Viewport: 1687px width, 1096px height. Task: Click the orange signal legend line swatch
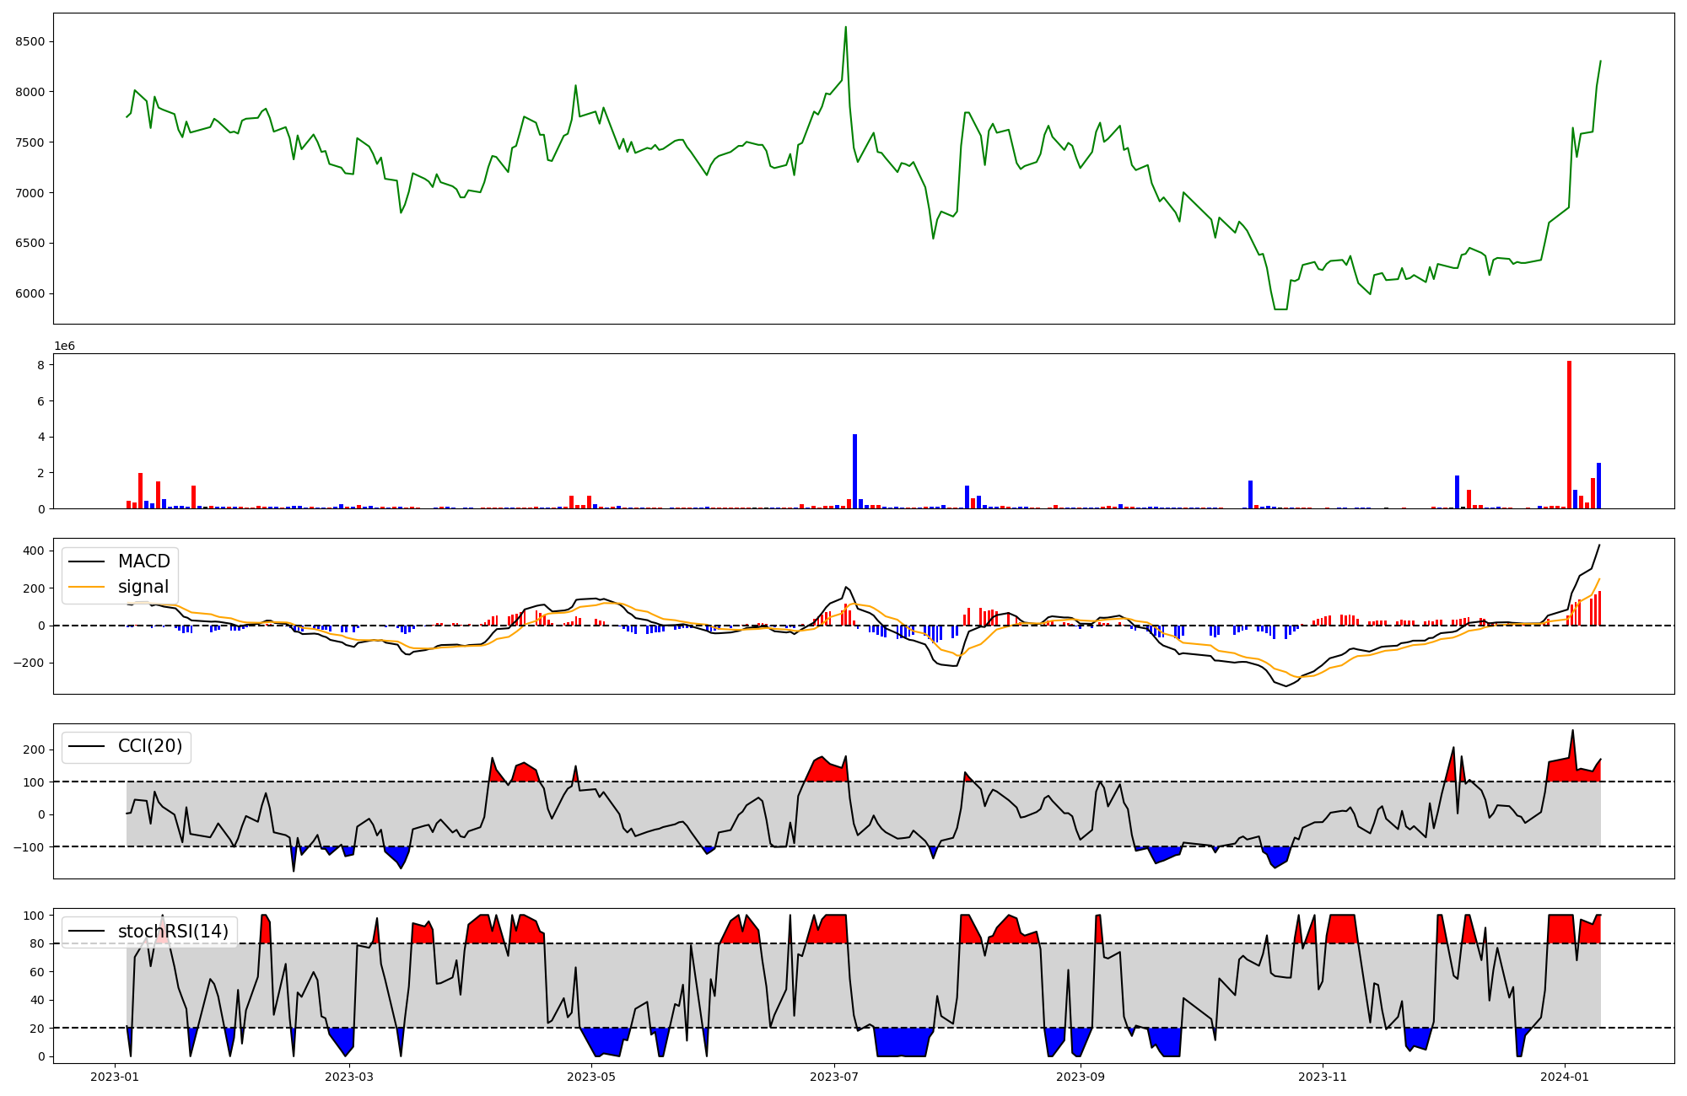coord(86,587)
